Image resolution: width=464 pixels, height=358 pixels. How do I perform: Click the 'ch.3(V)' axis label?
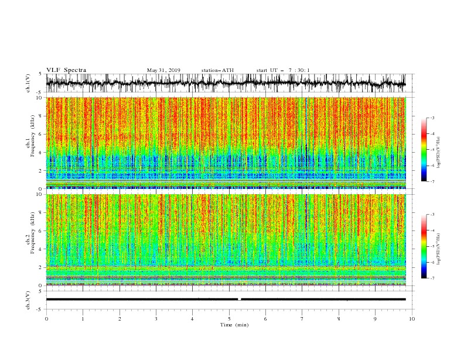point(28,300)
